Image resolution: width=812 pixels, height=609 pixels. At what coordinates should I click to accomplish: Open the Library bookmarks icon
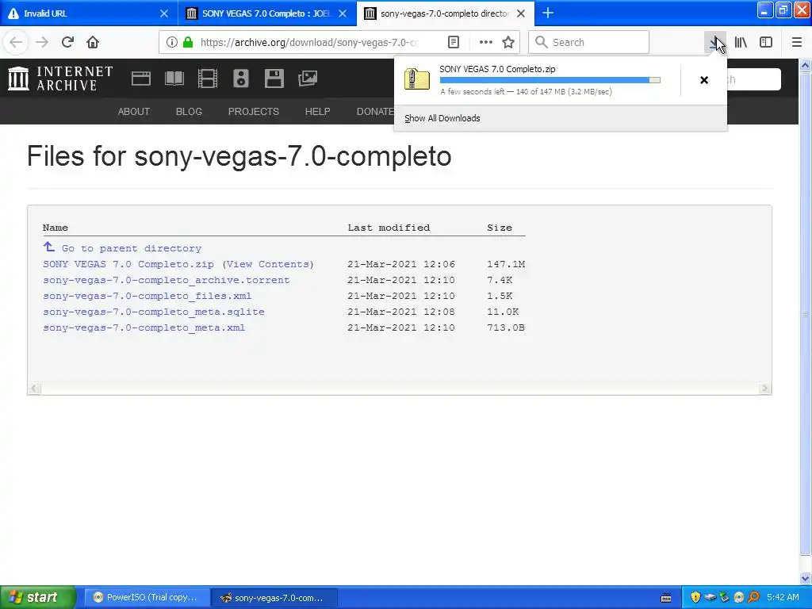click(741, 43)
